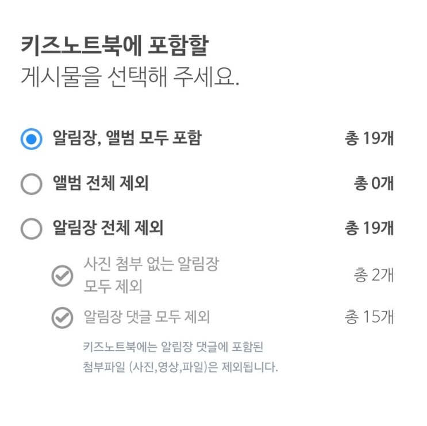Click the note line '첨부파일 (사진,영상,파일)은 제외됩니다.'

[x=180, y=367]
